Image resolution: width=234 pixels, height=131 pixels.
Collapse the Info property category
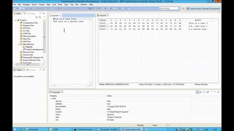click(51, 99)
